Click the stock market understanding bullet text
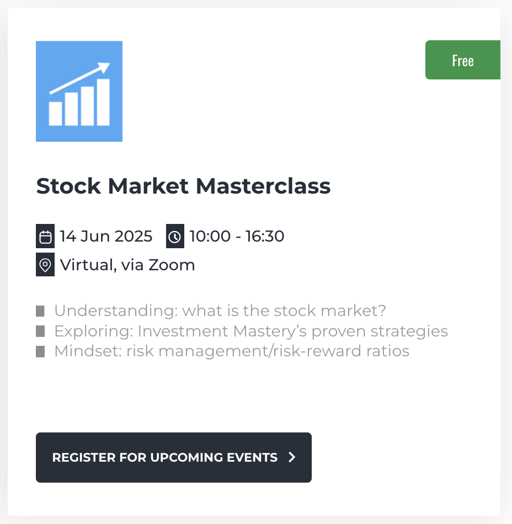512x524 pixels. coord(220,311)
